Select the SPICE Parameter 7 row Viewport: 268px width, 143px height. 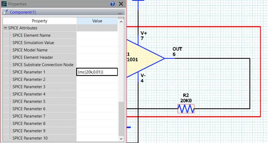point(60,116)
